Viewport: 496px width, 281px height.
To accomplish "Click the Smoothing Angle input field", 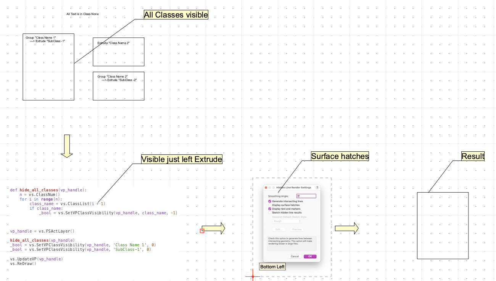I will [x=306, y=196].
